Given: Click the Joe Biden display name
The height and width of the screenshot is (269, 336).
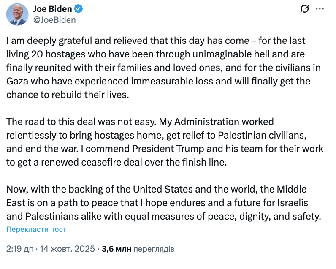Looking at the screenshot, I should point(52,8).
